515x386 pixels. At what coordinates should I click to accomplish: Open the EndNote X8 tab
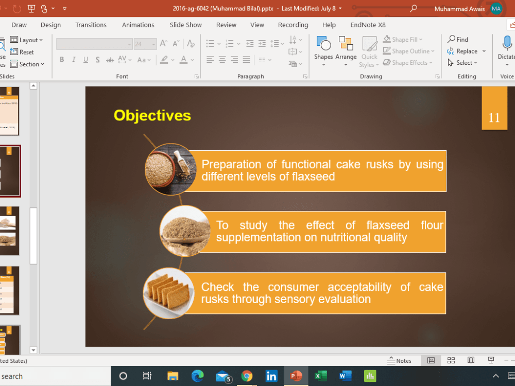[x=368, y=25]
